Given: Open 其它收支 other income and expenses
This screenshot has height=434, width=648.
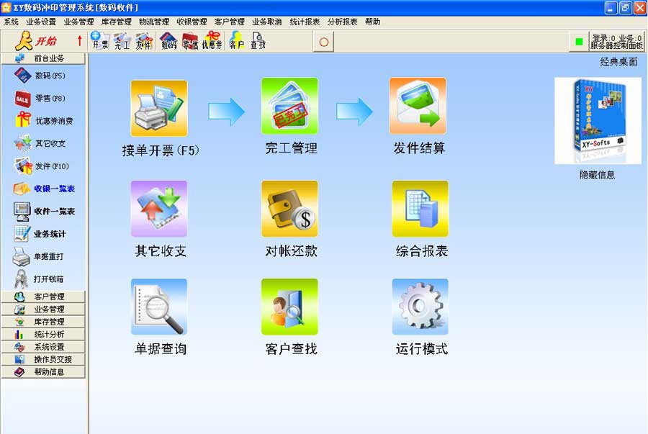Looking at the screenshot, I should tap(158, 209).
